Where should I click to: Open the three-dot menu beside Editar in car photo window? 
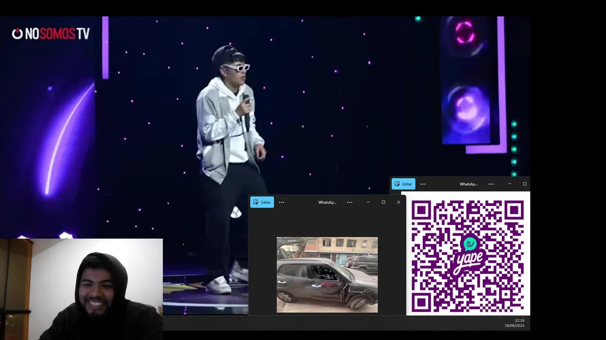pos(281,202)
